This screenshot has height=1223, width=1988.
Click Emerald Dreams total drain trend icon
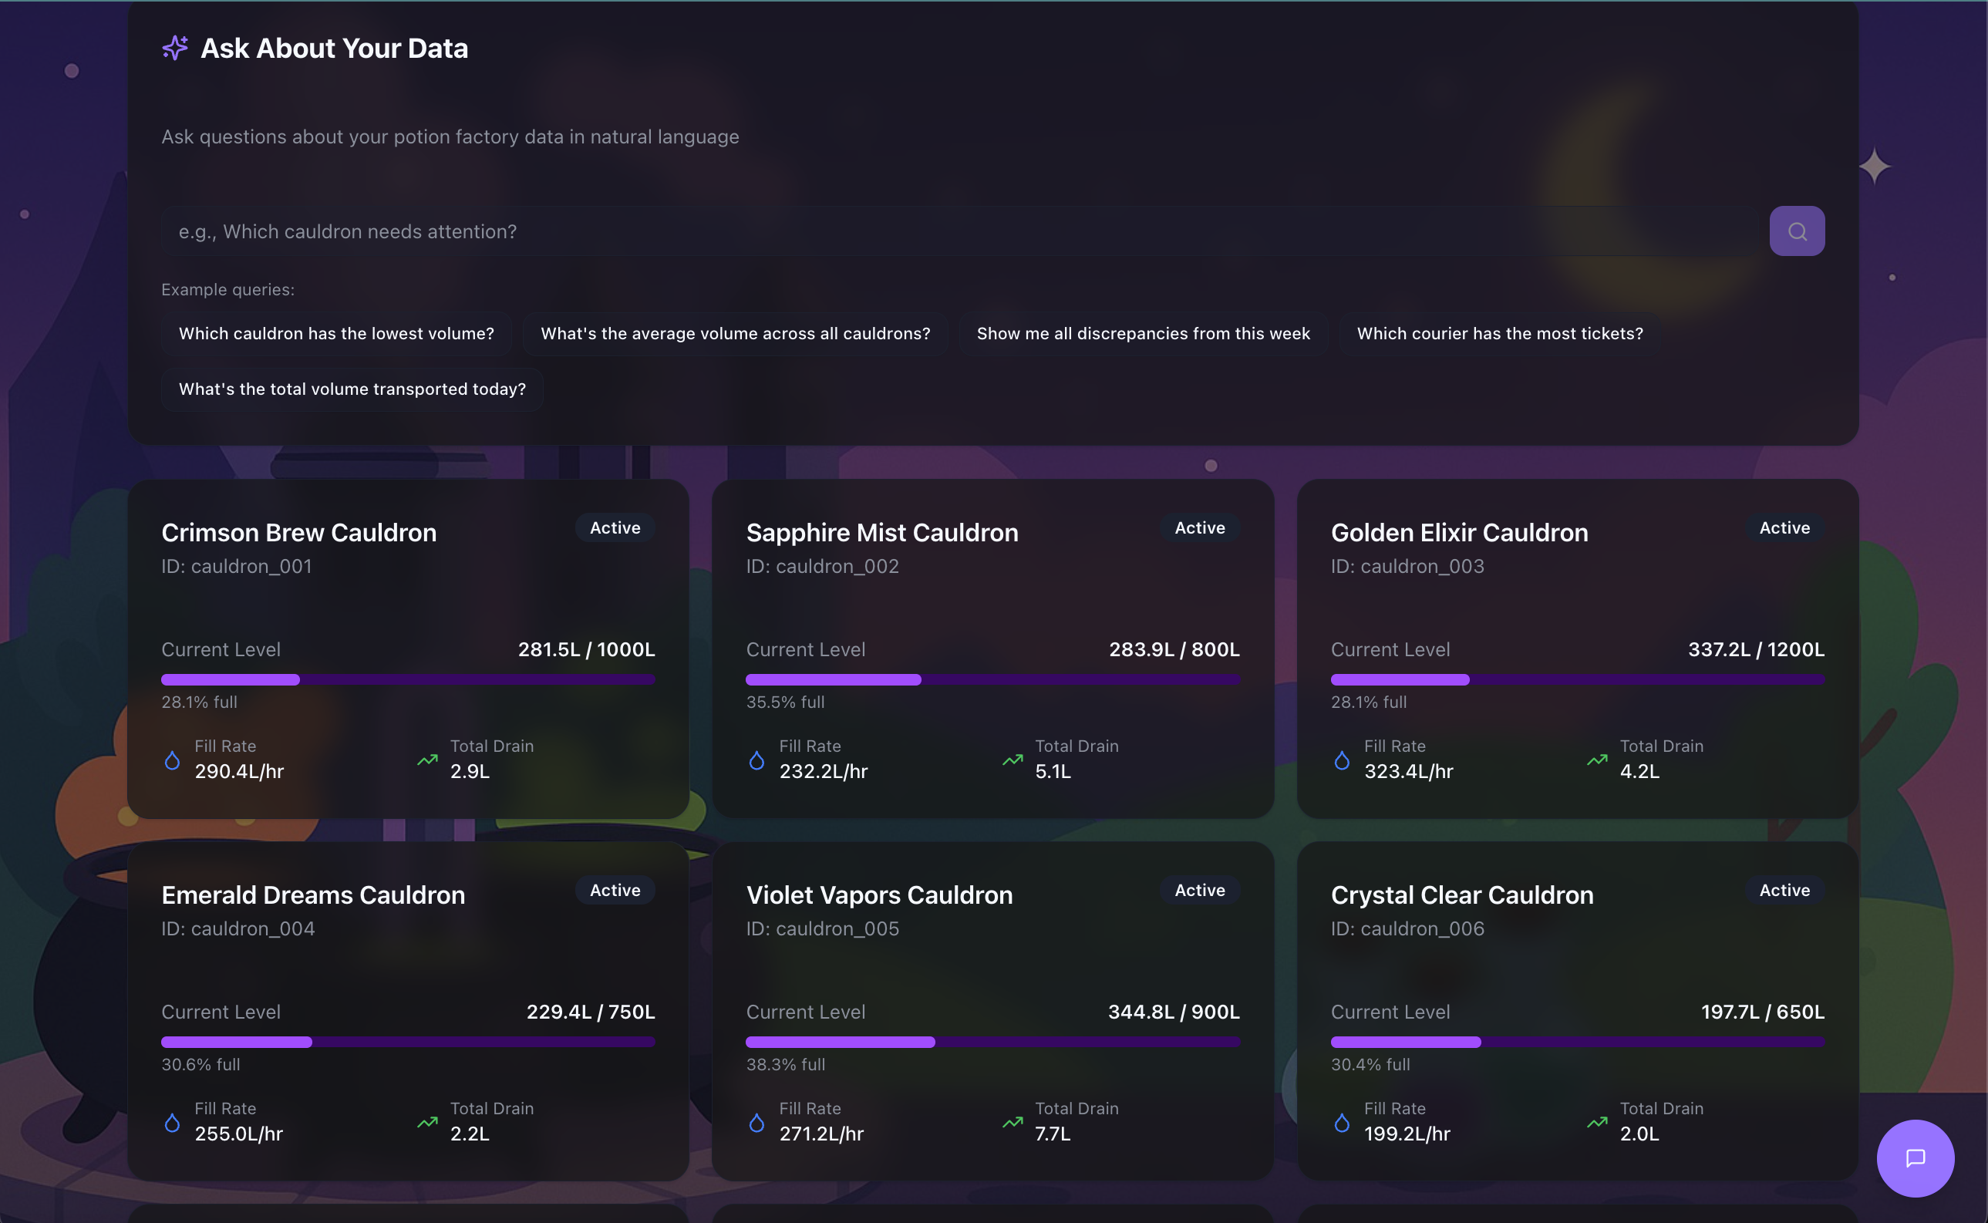point(427,1122)
